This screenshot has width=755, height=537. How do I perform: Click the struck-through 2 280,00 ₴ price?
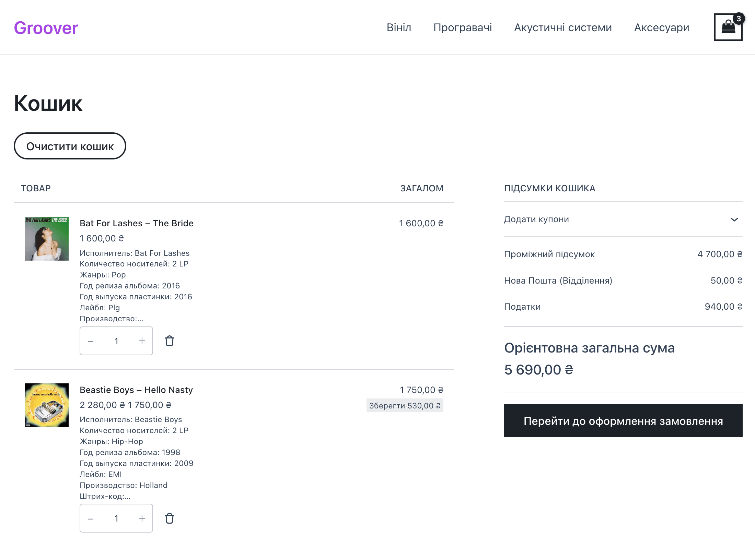click(102, 405)
